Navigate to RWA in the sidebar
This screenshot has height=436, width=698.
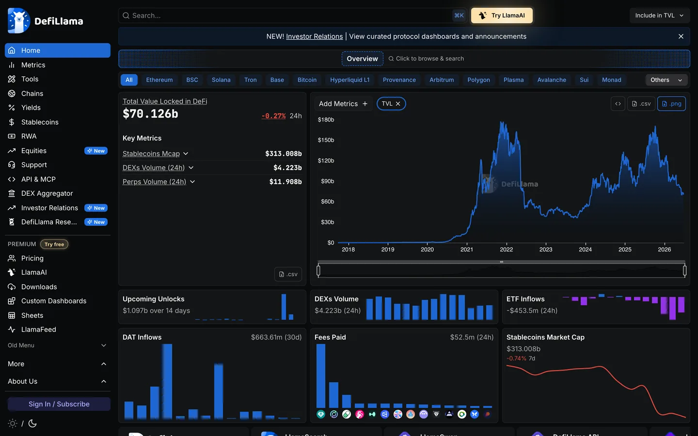pyautogui.click(x=58, y=136)
